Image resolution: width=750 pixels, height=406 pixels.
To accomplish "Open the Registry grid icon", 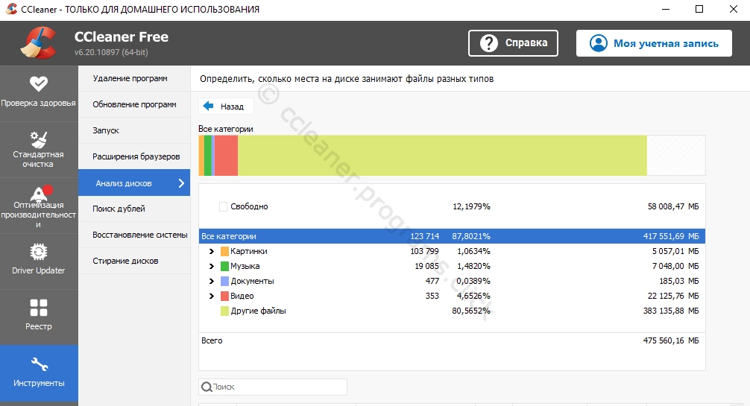I will pyautogui.click(x=39, y=308).
